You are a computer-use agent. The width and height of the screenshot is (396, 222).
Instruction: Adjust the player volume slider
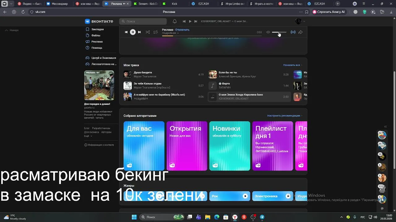click(279, 32)
